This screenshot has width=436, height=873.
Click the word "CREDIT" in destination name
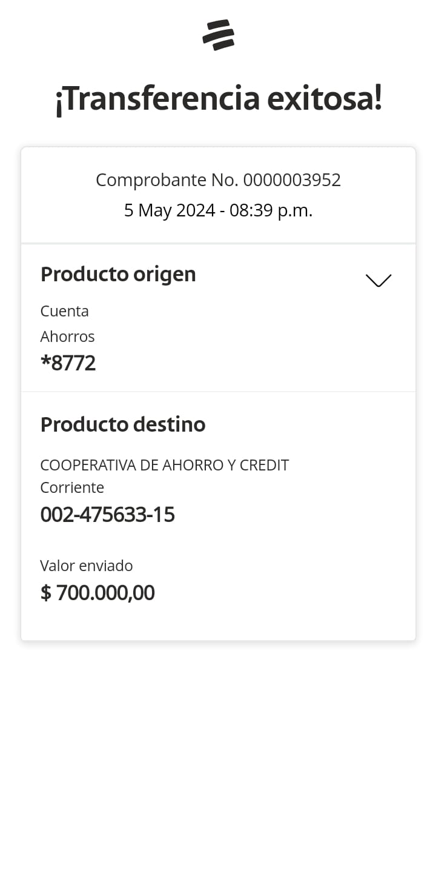pos(264,465)
